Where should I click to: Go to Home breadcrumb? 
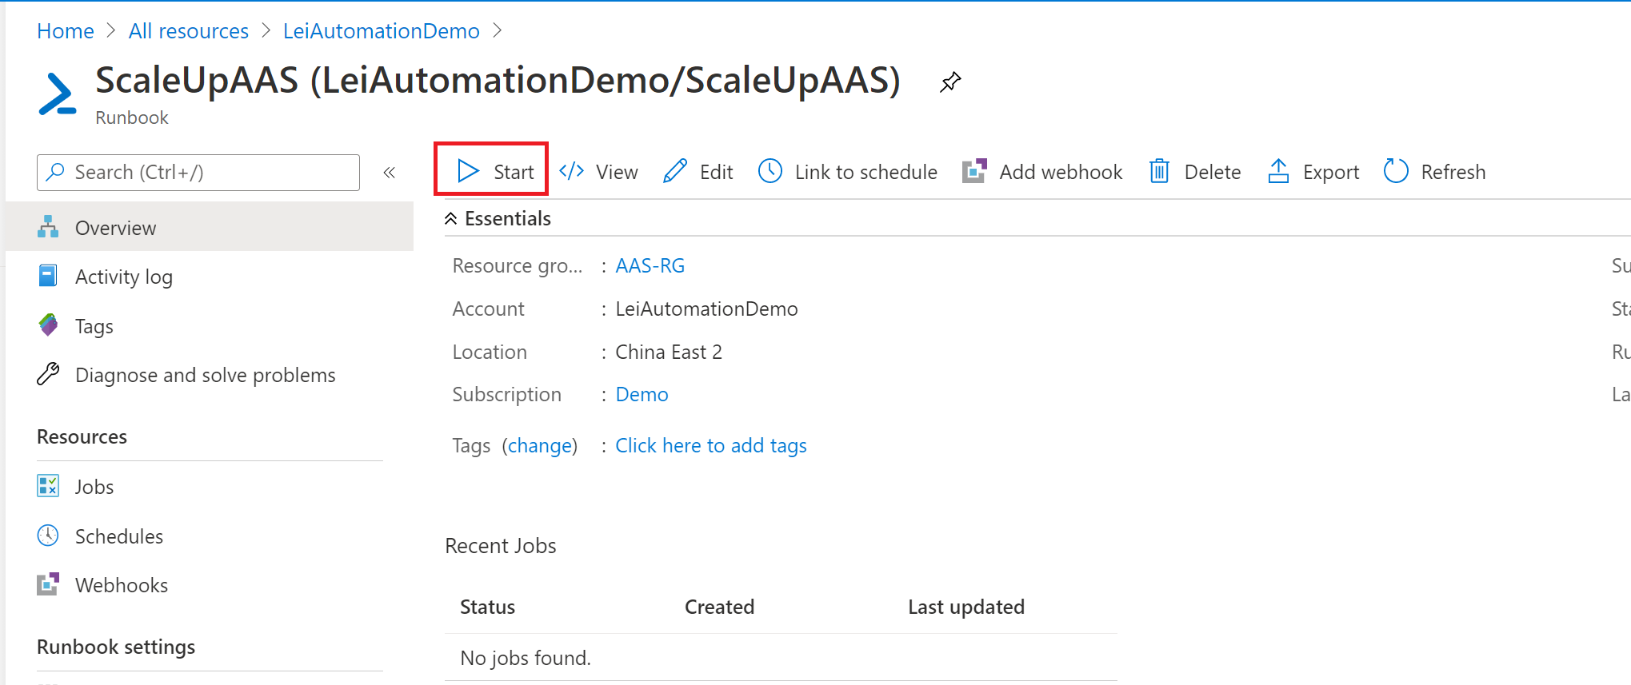(66, 31)
